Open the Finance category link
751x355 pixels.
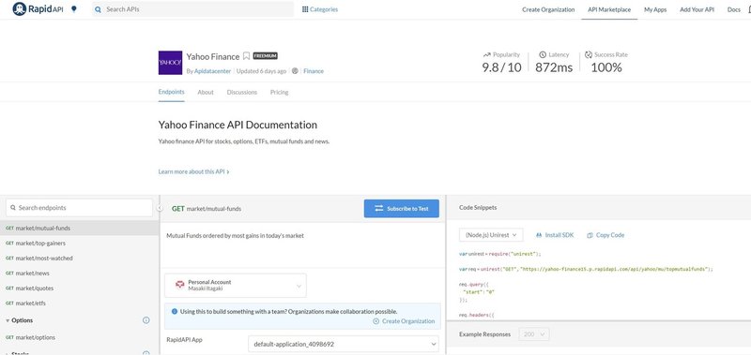click(314, 71)
